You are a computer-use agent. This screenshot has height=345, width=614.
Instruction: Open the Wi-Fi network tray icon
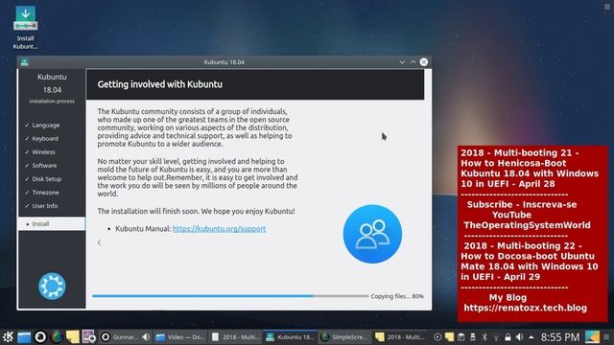click(496, 336)
